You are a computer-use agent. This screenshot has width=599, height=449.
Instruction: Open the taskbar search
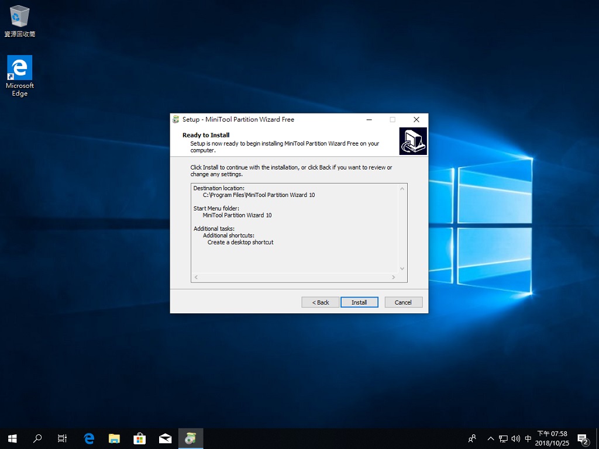(37, 438)
